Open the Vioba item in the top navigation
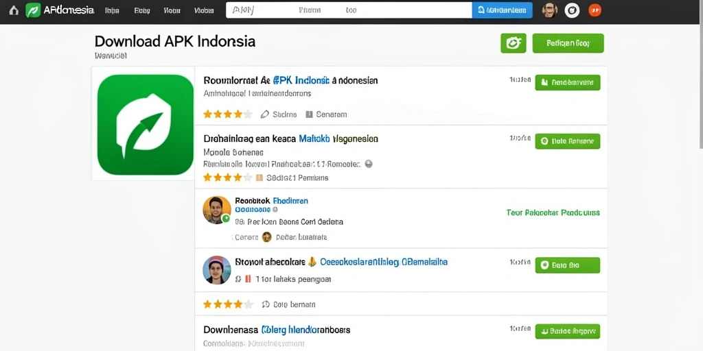 point(203,10)
